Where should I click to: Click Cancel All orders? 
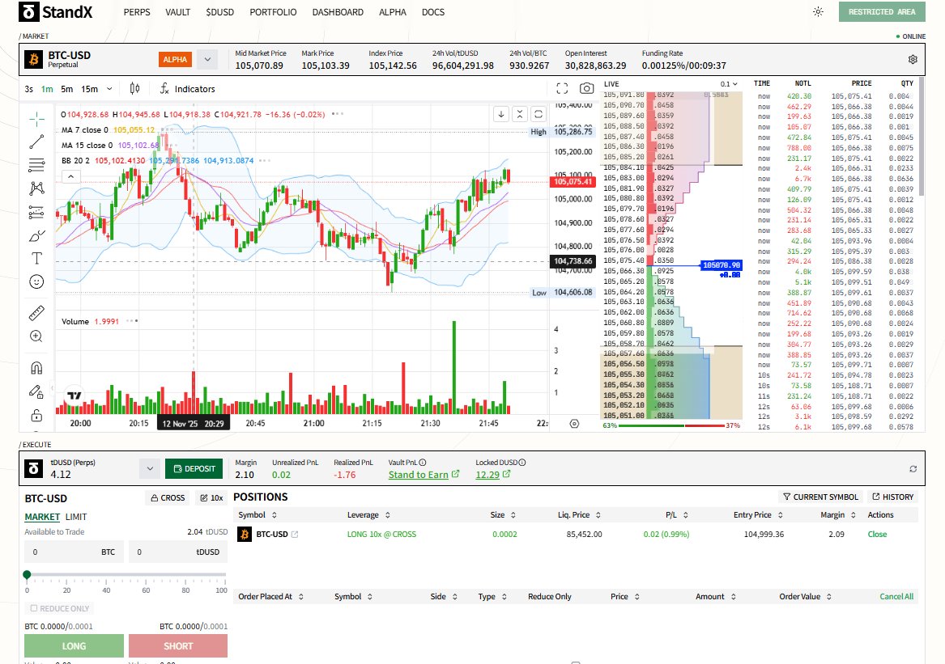(x=896, y=597)
